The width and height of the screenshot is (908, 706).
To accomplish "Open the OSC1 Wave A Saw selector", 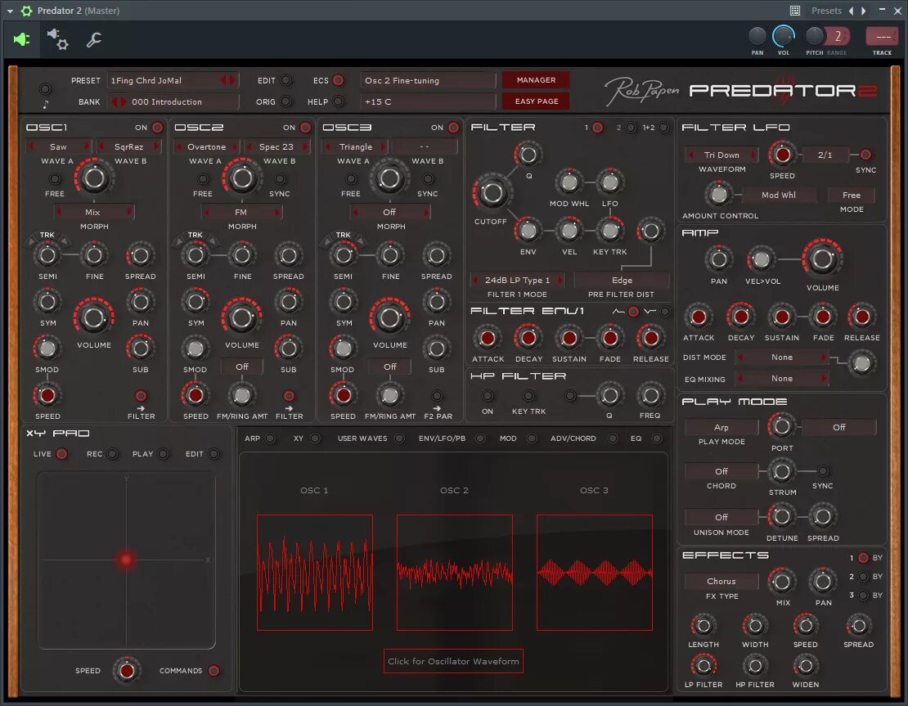I will [58, 147].
